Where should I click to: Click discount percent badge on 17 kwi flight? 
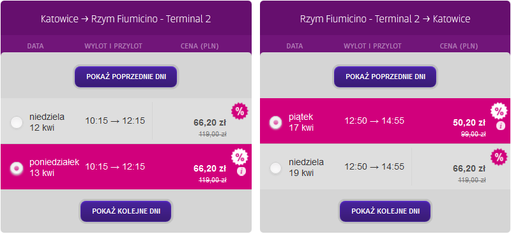(x=500, y=112)
